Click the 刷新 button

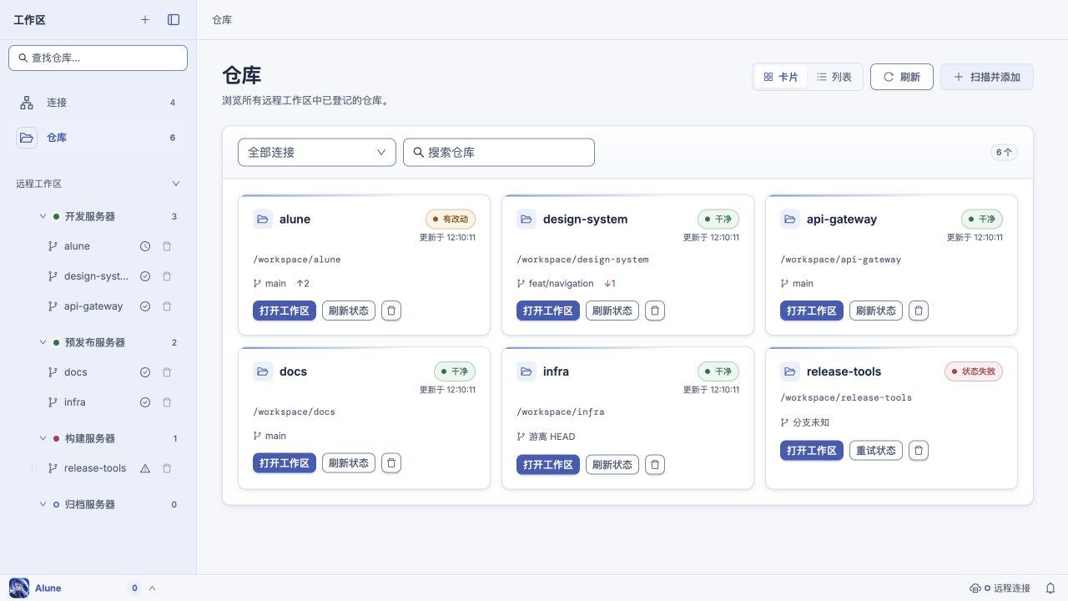pos(902,77)
